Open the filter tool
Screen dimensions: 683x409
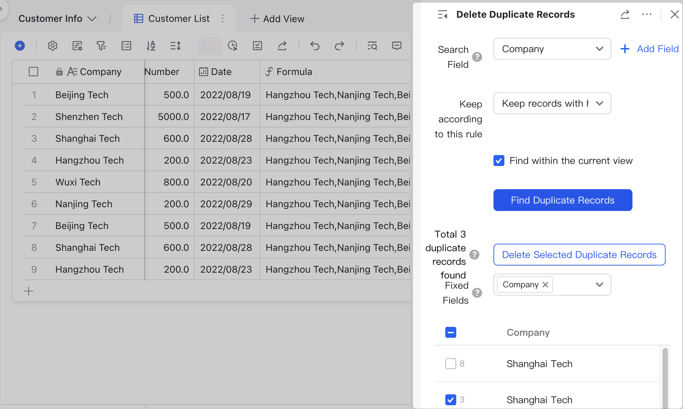[101, 46]
